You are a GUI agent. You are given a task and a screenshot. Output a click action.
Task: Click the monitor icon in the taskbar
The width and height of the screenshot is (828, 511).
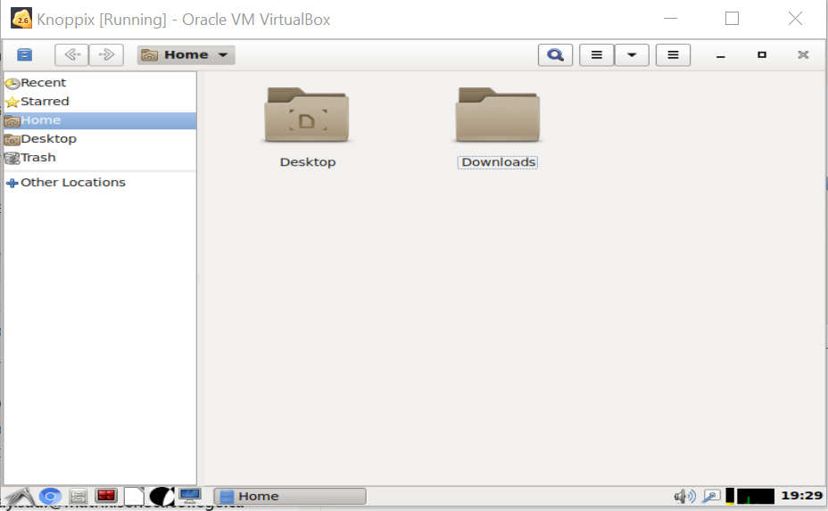pyautogui.click(x=189, y=496)
